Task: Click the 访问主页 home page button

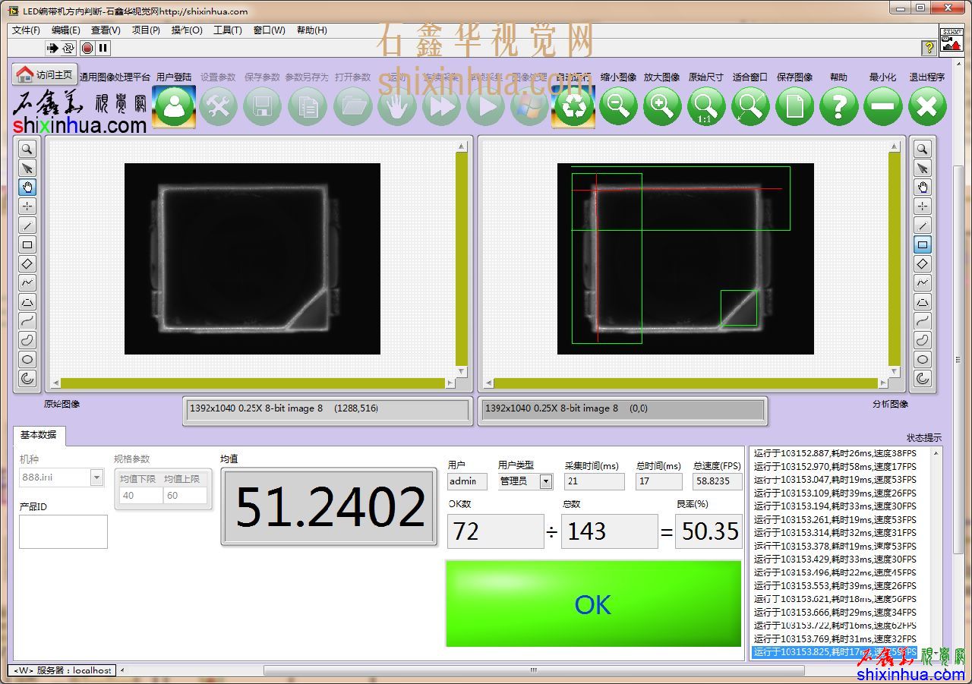Action: tap(46, 74)
